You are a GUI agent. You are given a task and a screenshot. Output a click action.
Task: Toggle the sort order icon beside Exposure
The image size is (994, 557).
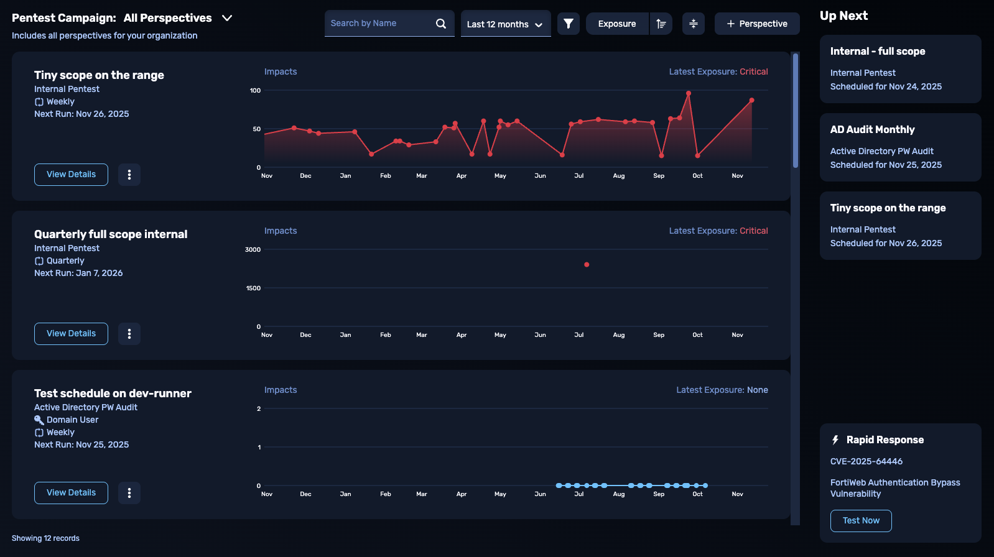tap(661, 24)
